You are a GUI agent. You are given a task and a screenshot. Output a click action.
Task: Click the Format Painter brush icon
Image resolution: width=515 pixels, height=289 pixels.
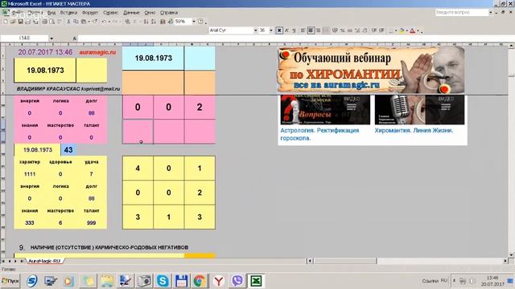[x=95, y=22]
